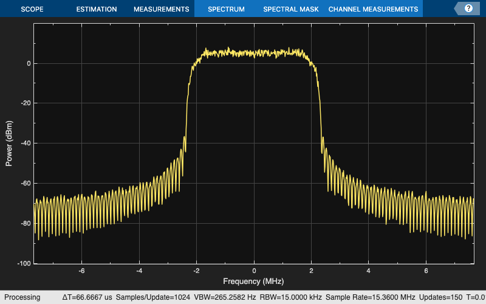Click the ΔT=66.6667 us status entry
Image resolution: width=486 pixels, height=304 pixels.
(x=87, y=297)
